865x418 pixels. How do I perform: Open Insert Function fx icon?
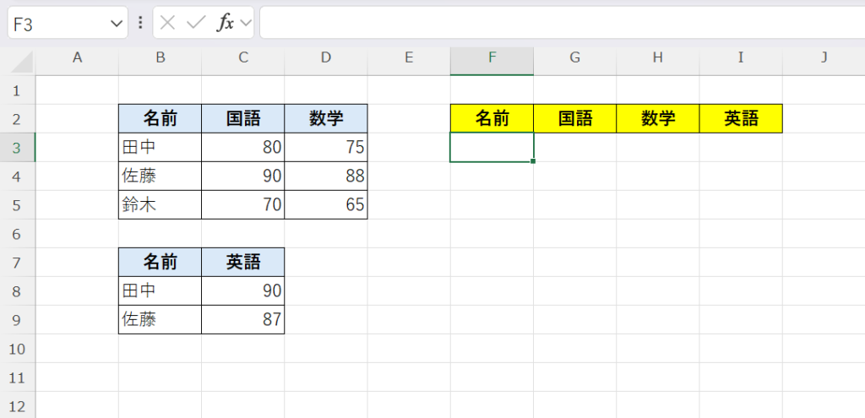226,23
